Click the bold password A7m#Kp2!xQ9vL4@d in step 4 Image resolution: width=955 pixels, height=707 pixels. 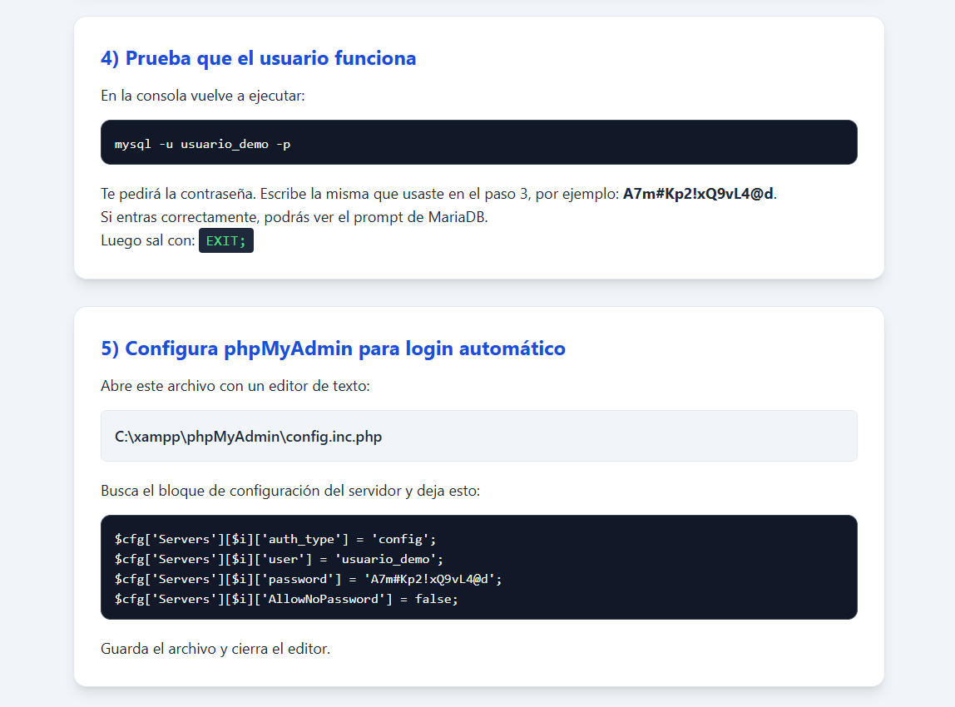click(698, 194)
